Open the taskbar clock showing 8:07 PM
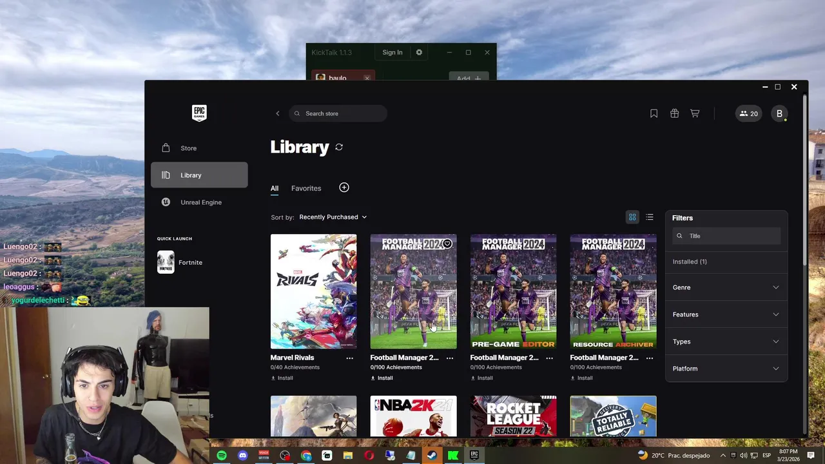 point(788,455)
